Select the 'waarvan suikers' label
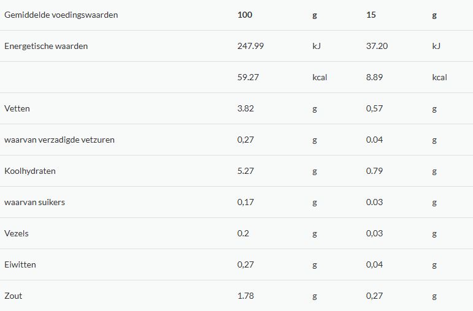The width and height of the screenshot is (473, 311). click(x=34, y=202)
